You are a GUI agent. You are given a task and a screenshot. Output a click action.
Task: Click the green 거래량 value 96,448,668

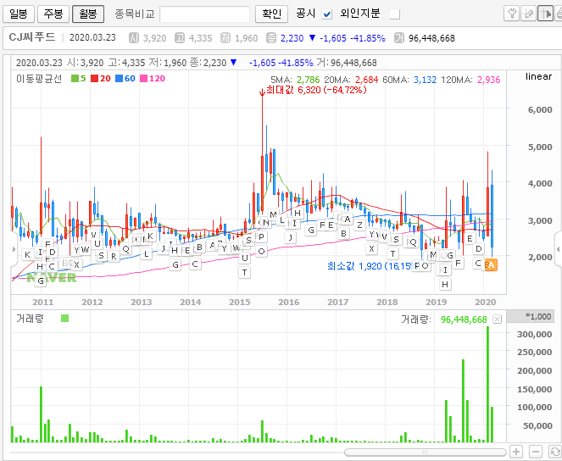click(464, 319)
